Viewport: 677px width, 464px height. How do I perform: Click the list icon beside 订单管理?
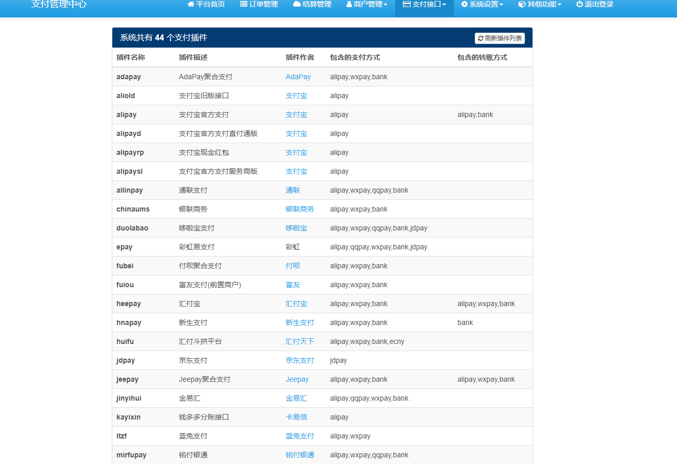244,4
